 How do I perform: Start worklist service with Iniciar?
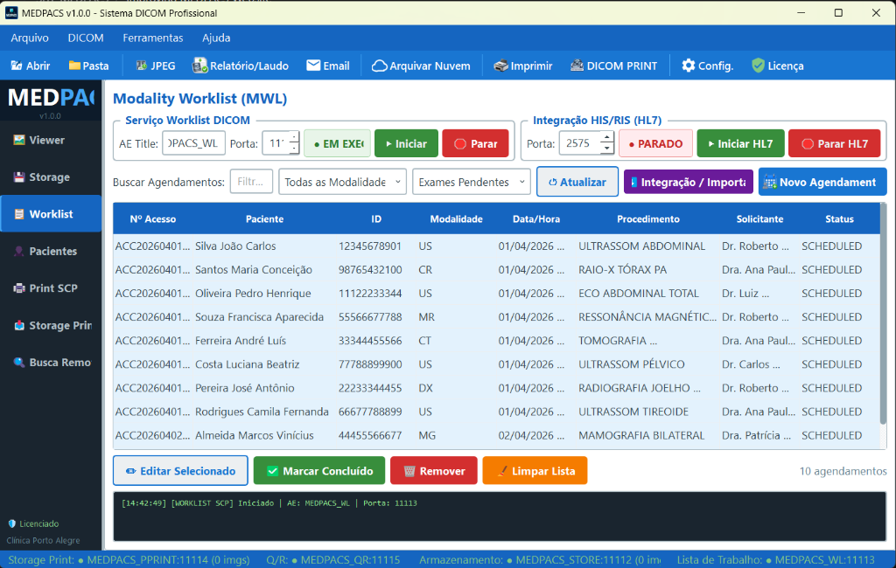(406, 143)
